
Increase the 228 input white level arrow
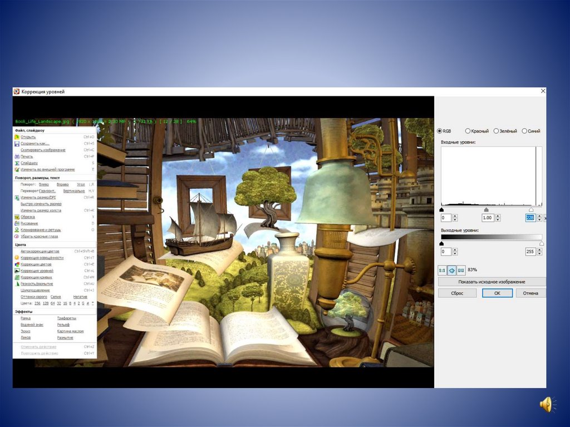click(x=539, y=217)
